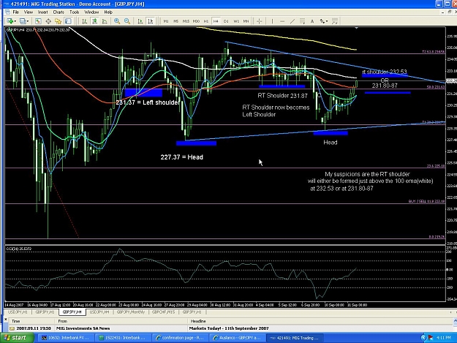Open the Insert menu

[42, 12]
